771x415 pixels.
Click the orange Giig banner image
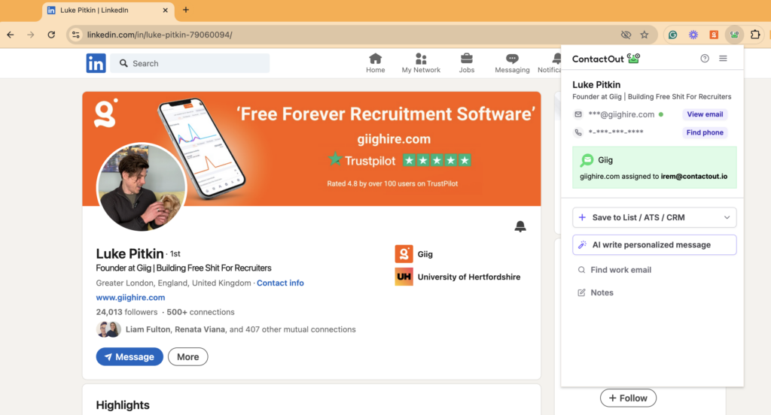[x=311, y=148]
